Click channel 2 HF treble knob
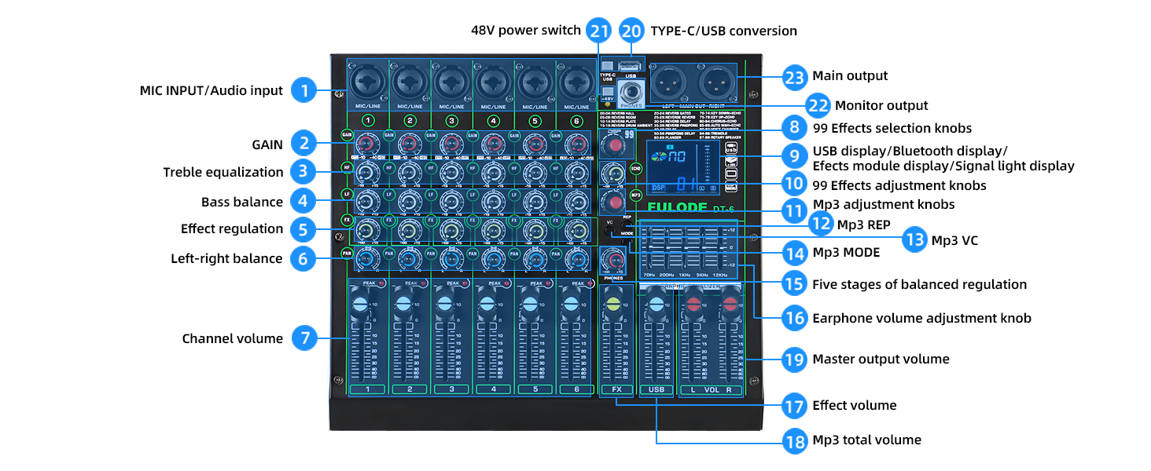The width and height of the screenshot is (1151, 471). pyautogui.click(x=408, y=172)
